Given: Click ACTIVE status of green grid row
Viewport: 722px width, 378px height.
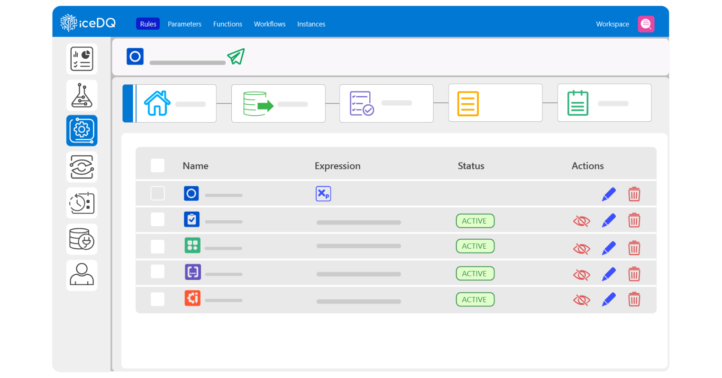Looking at the screenshot, I should click(x=475, y=246).
